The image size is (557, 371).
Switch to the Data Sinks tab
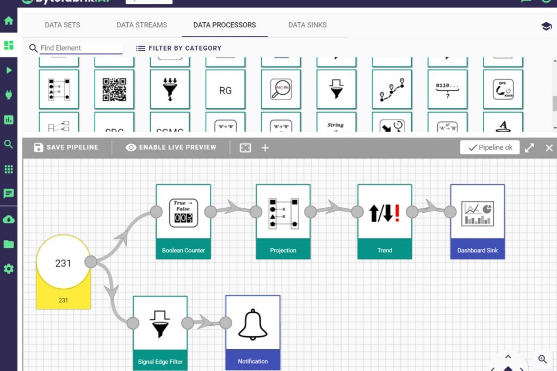coord(307,25)
